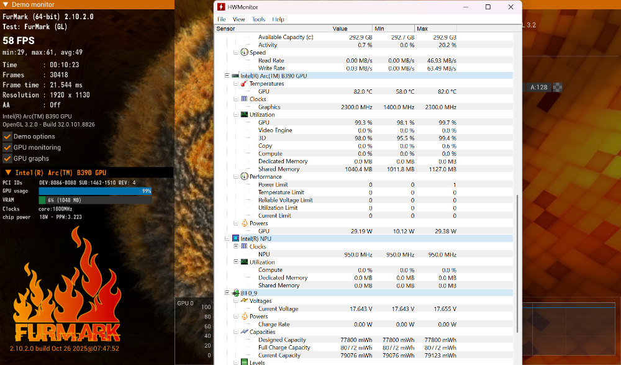The image size is (621, 365).
Task: Click the Max column header
Action: (436, 29)
